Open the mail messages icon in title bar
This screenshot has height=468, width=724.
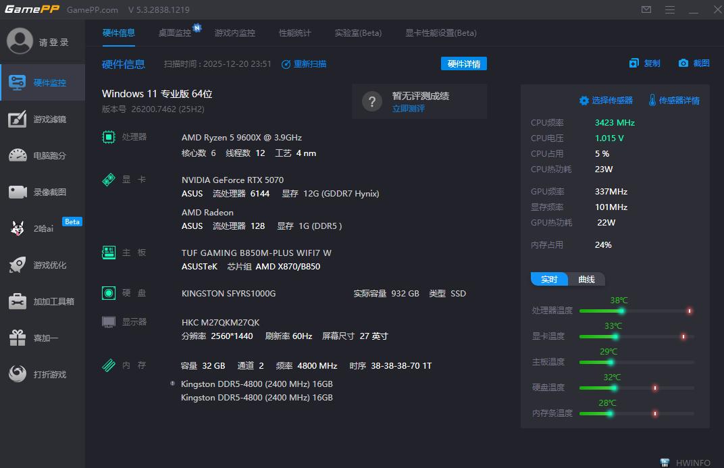point(646,9)
